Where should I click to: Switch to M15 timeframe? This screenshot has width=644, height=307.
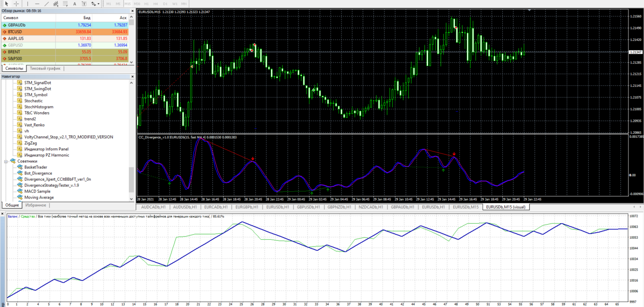pyautogui.click(x=128, y=3)
